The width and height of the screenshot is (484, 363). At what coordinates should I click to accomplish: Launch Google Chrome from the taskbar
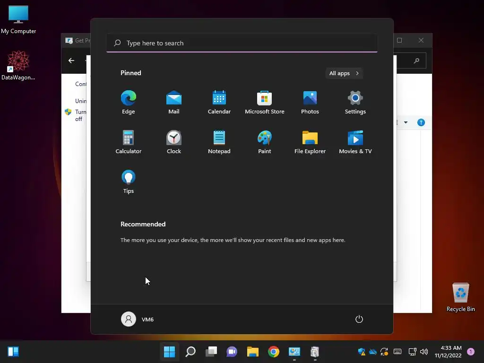(274, 352)
